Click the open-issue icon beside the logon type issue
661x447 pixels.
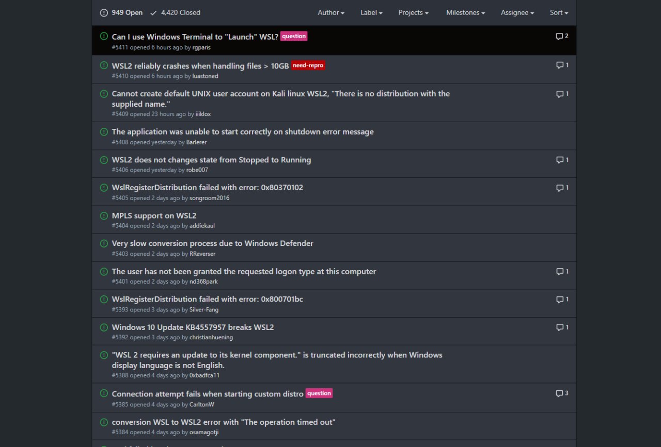click(x=104, y=271)
